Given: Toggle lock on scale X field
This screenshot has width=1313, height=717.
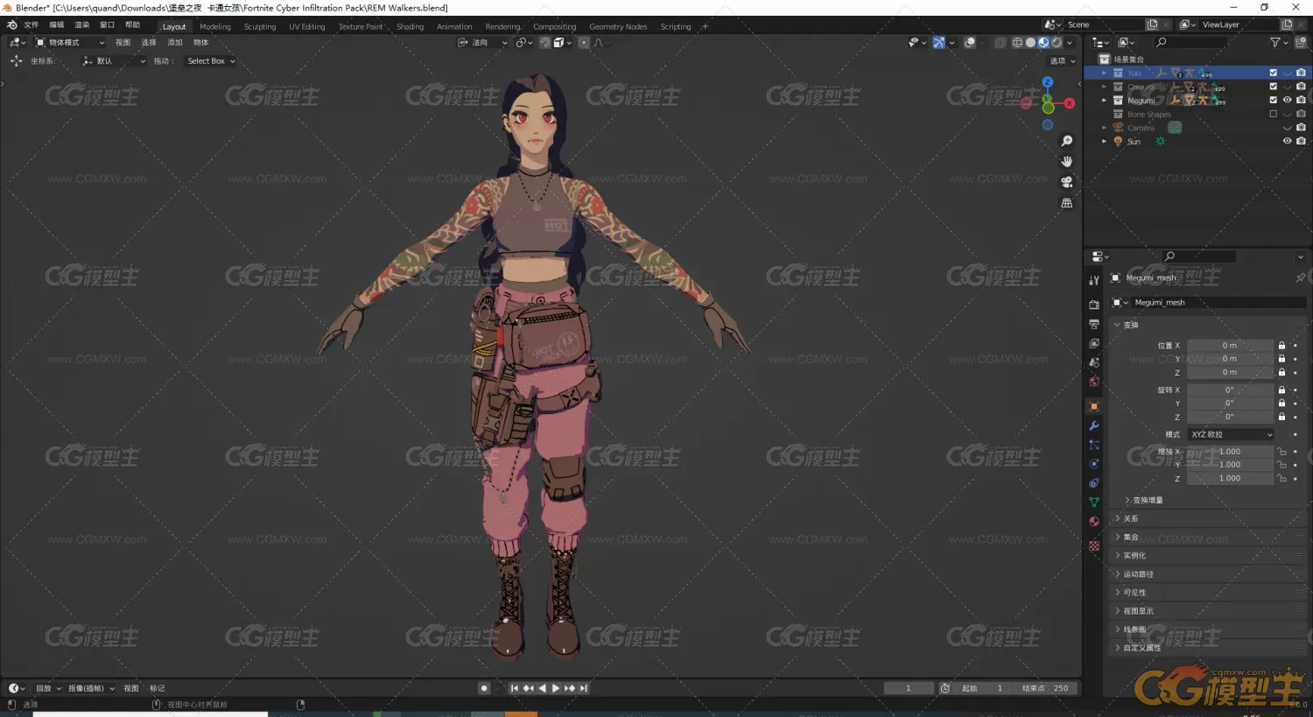Looking at the screenshot, I should [x=1281, y=452].
